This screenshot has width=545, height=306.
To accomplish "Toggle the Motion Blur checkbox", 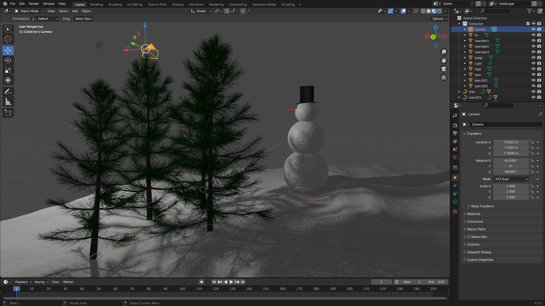I will [x=469, y=237].
